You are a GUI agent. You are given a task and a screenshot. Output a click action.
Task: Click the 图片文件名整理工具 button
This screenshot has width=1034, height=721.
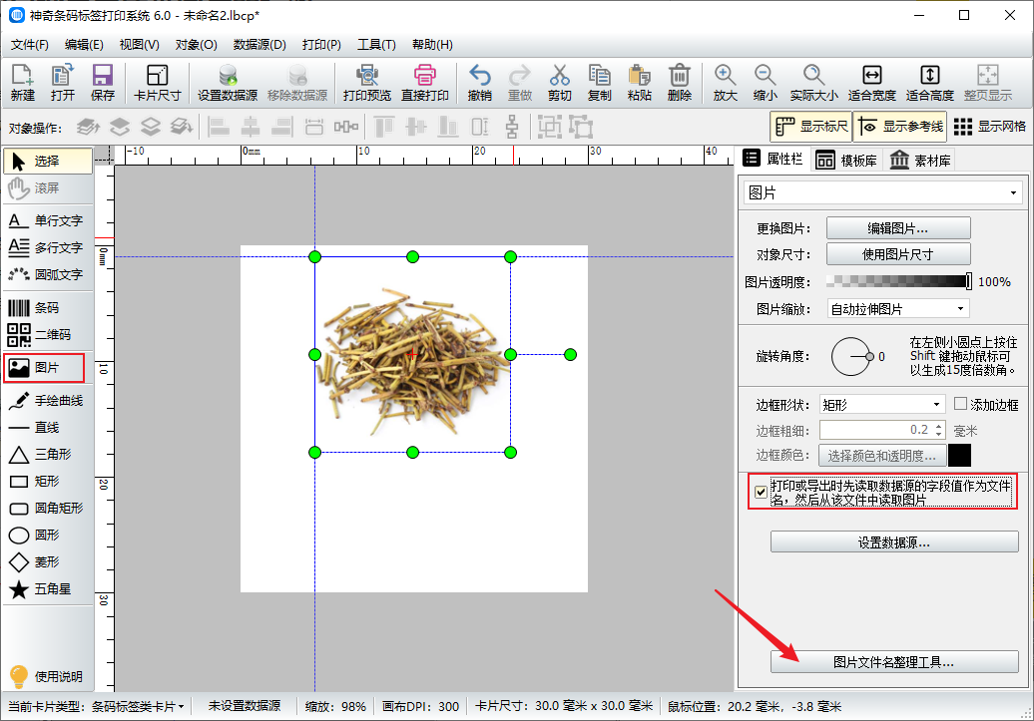(x=894, y=662)
